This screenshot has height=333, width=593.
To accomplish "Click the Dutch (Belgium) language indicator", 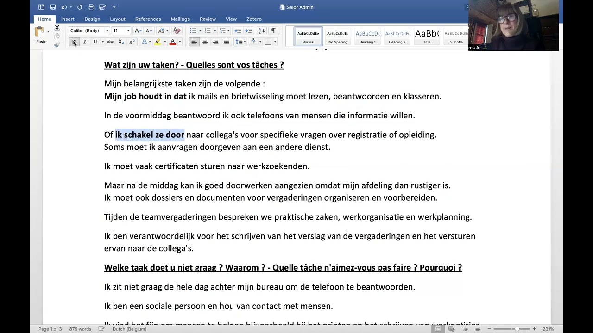I will point(129,329).
